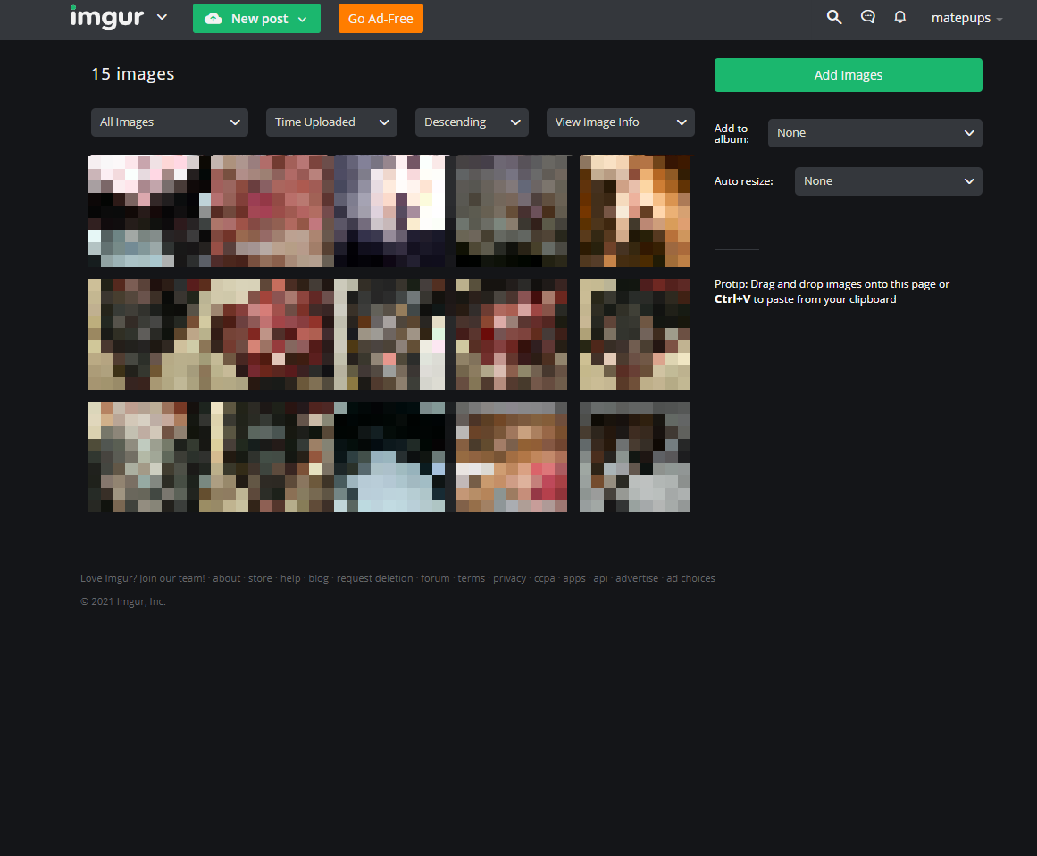Open the api footer link
1037x856 pixels.
tap(600, 578)
